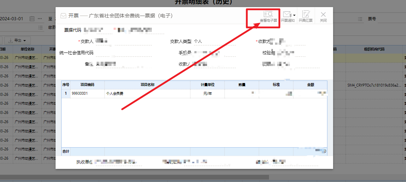Click the 开票通知 envelope icon

287,15
